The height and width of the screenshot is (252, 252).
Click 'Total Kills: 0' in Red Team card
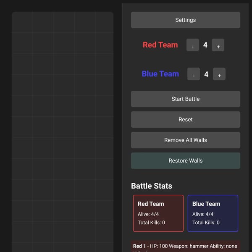tap(151, 223)
